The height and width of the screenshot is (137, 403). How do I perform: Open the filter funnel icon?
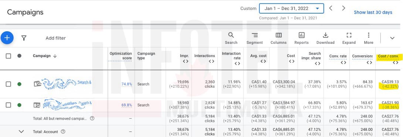[24, 38]
